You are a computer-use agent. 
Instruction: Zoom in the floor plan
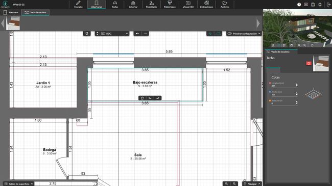coord(234,184)
